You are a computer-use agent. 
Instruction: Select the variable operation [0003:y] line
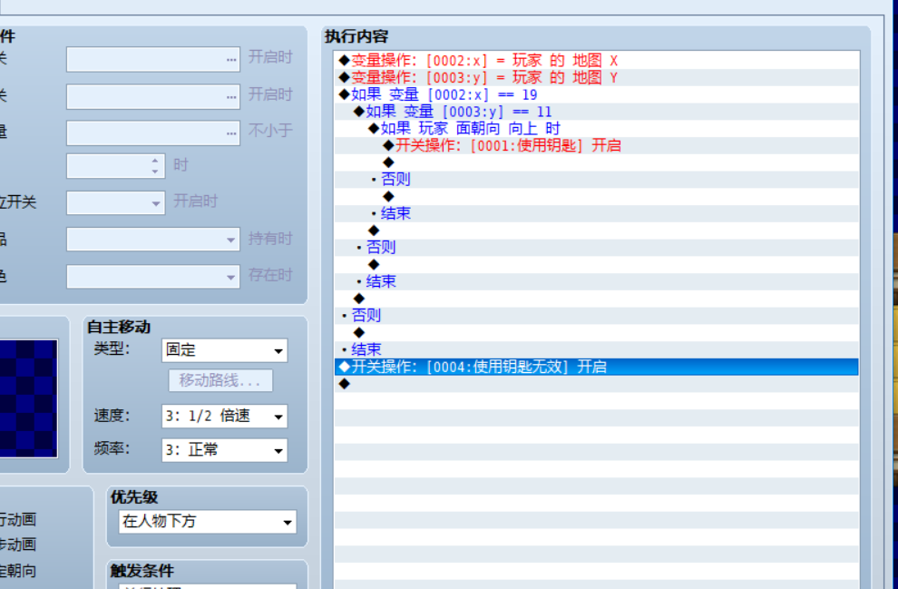(596, 77)
